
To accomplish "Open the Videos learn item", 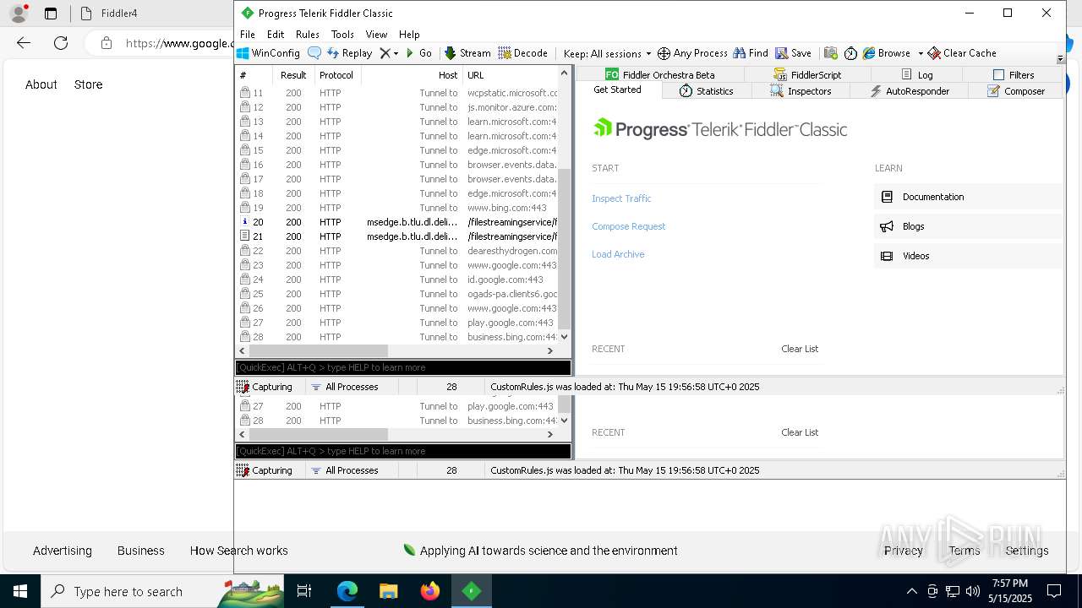I will click(967, 256).
